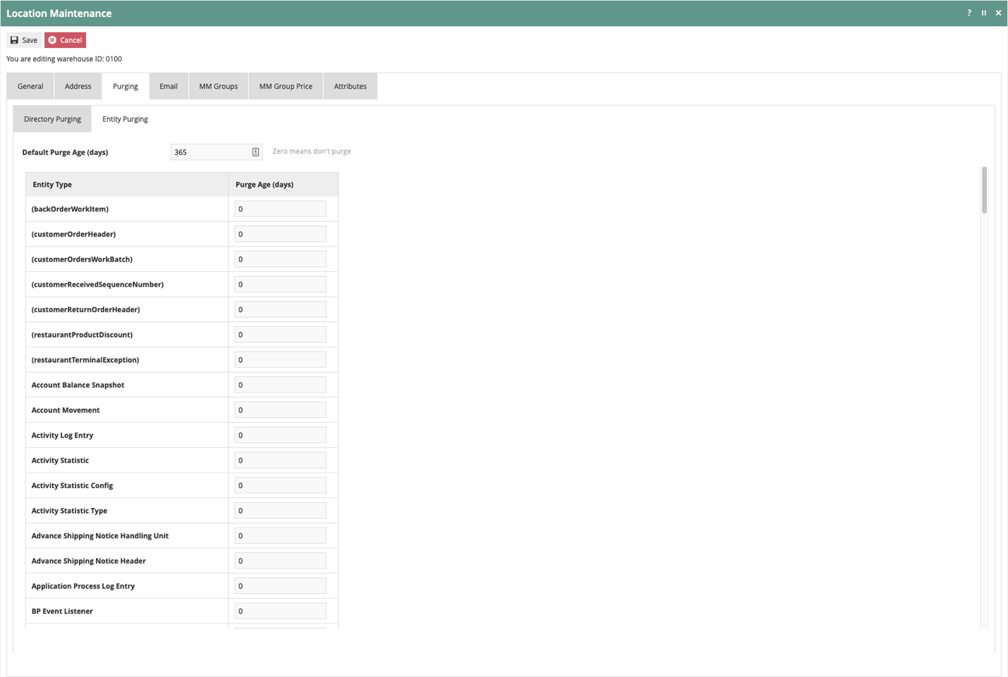The width and height of the screenshot is (1008, 677).
Task: Go to the Attributes tab
Action: 350,86
